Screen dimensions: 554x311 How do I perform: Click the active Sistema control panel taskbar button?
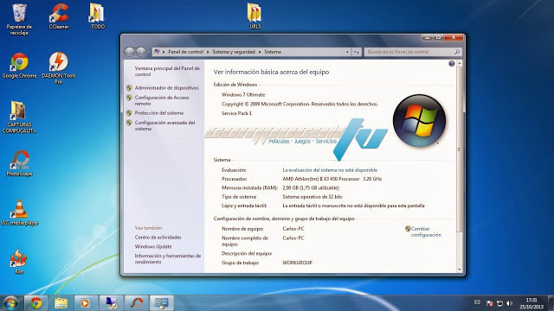tap(162, 303)
